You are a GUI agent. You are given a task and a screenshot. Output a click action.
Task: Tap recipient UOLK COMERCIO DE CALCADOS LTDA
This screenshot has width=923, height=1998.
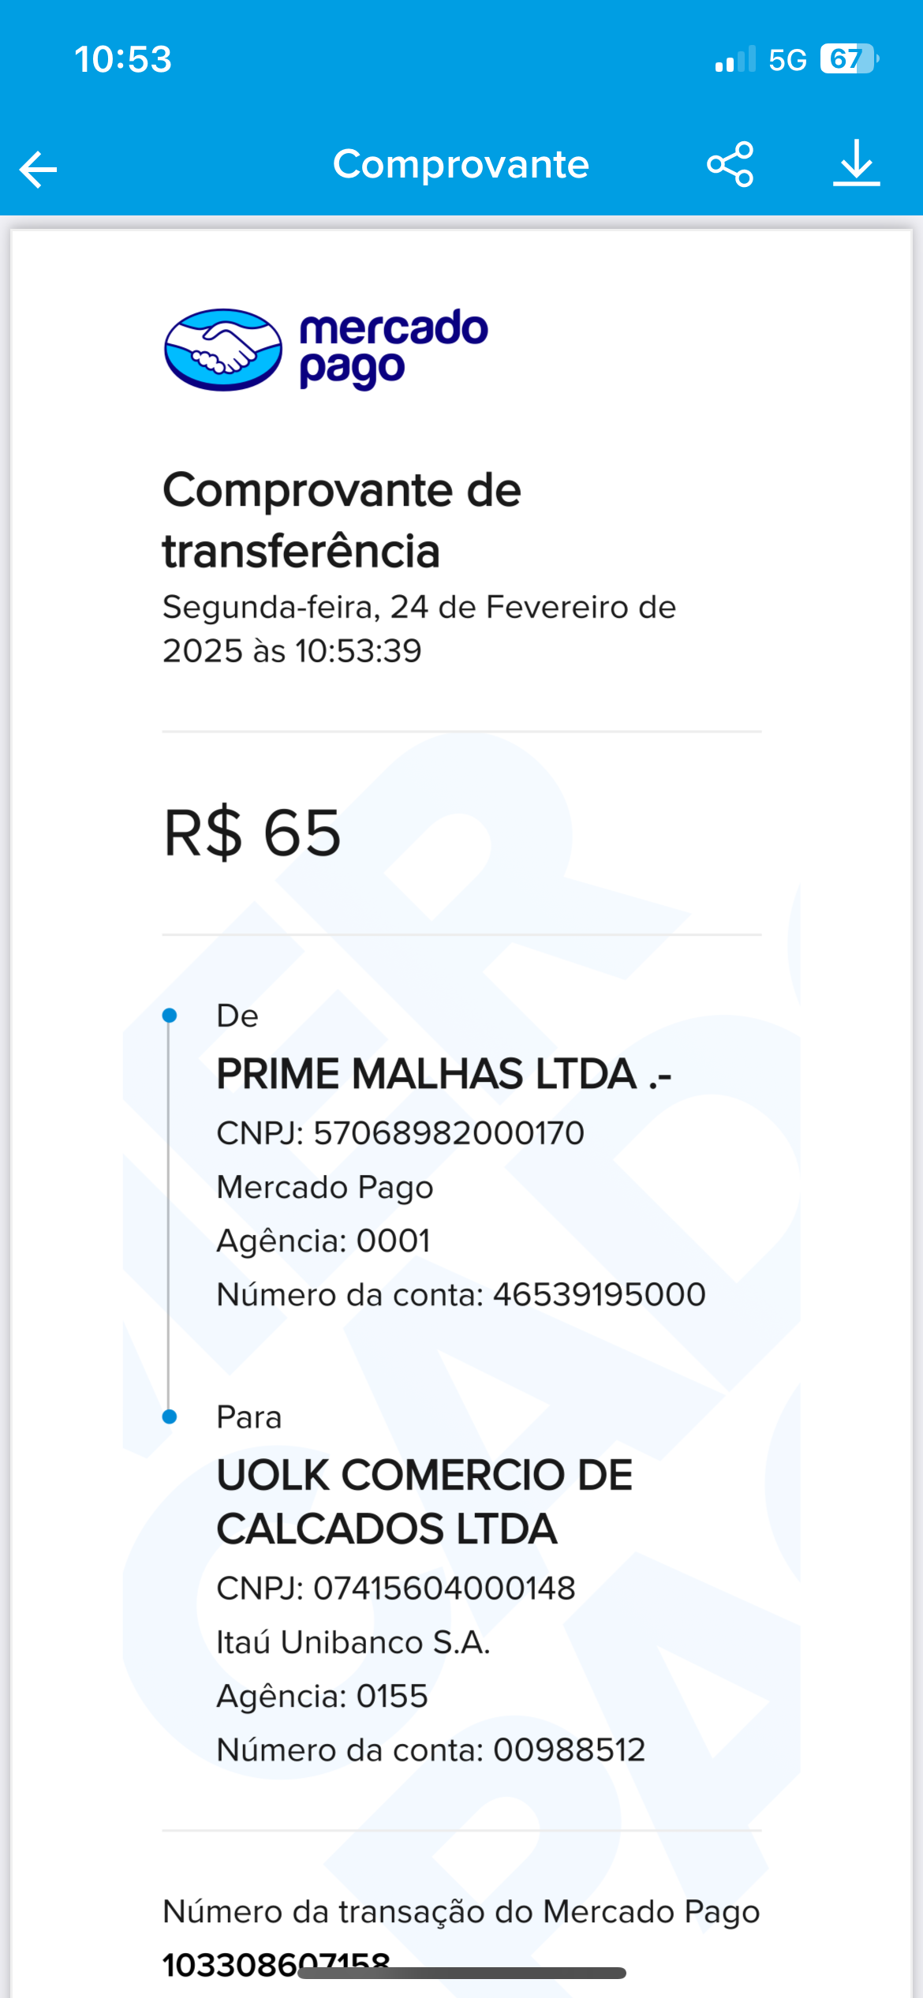tap(424, 1502)
